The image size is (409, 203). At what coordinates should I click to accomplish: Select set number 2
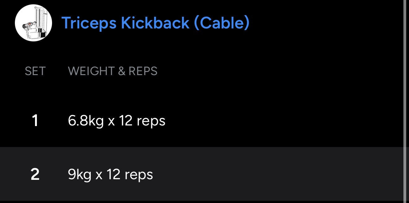[x=35, y=175]
